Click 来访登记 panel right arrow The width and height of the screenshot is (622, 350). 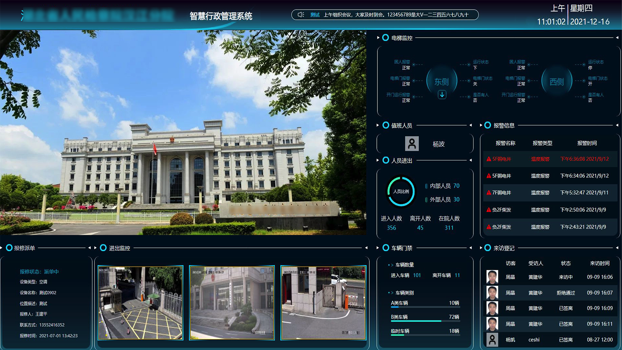tap(617, 248)
